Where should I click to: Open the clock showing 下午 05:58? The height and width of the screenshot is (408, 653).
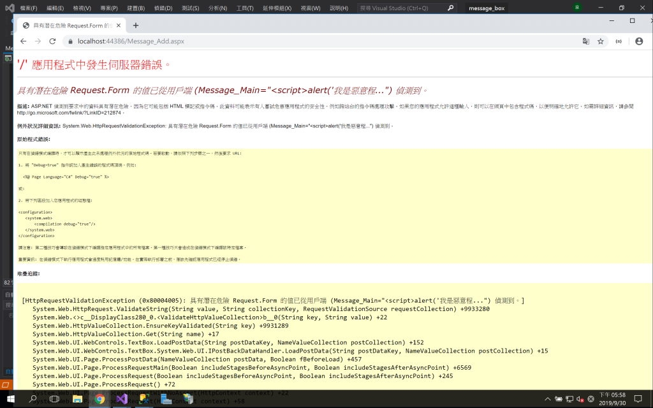(x=612, y=399)
